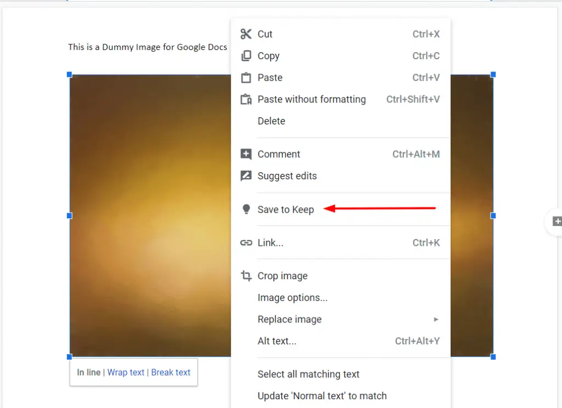Open Image options dialog
The height and width of the screenshot is (408, 562).
(293, 297)
